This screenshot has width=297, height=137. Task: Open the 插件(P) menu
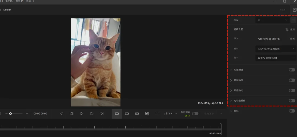20,1
